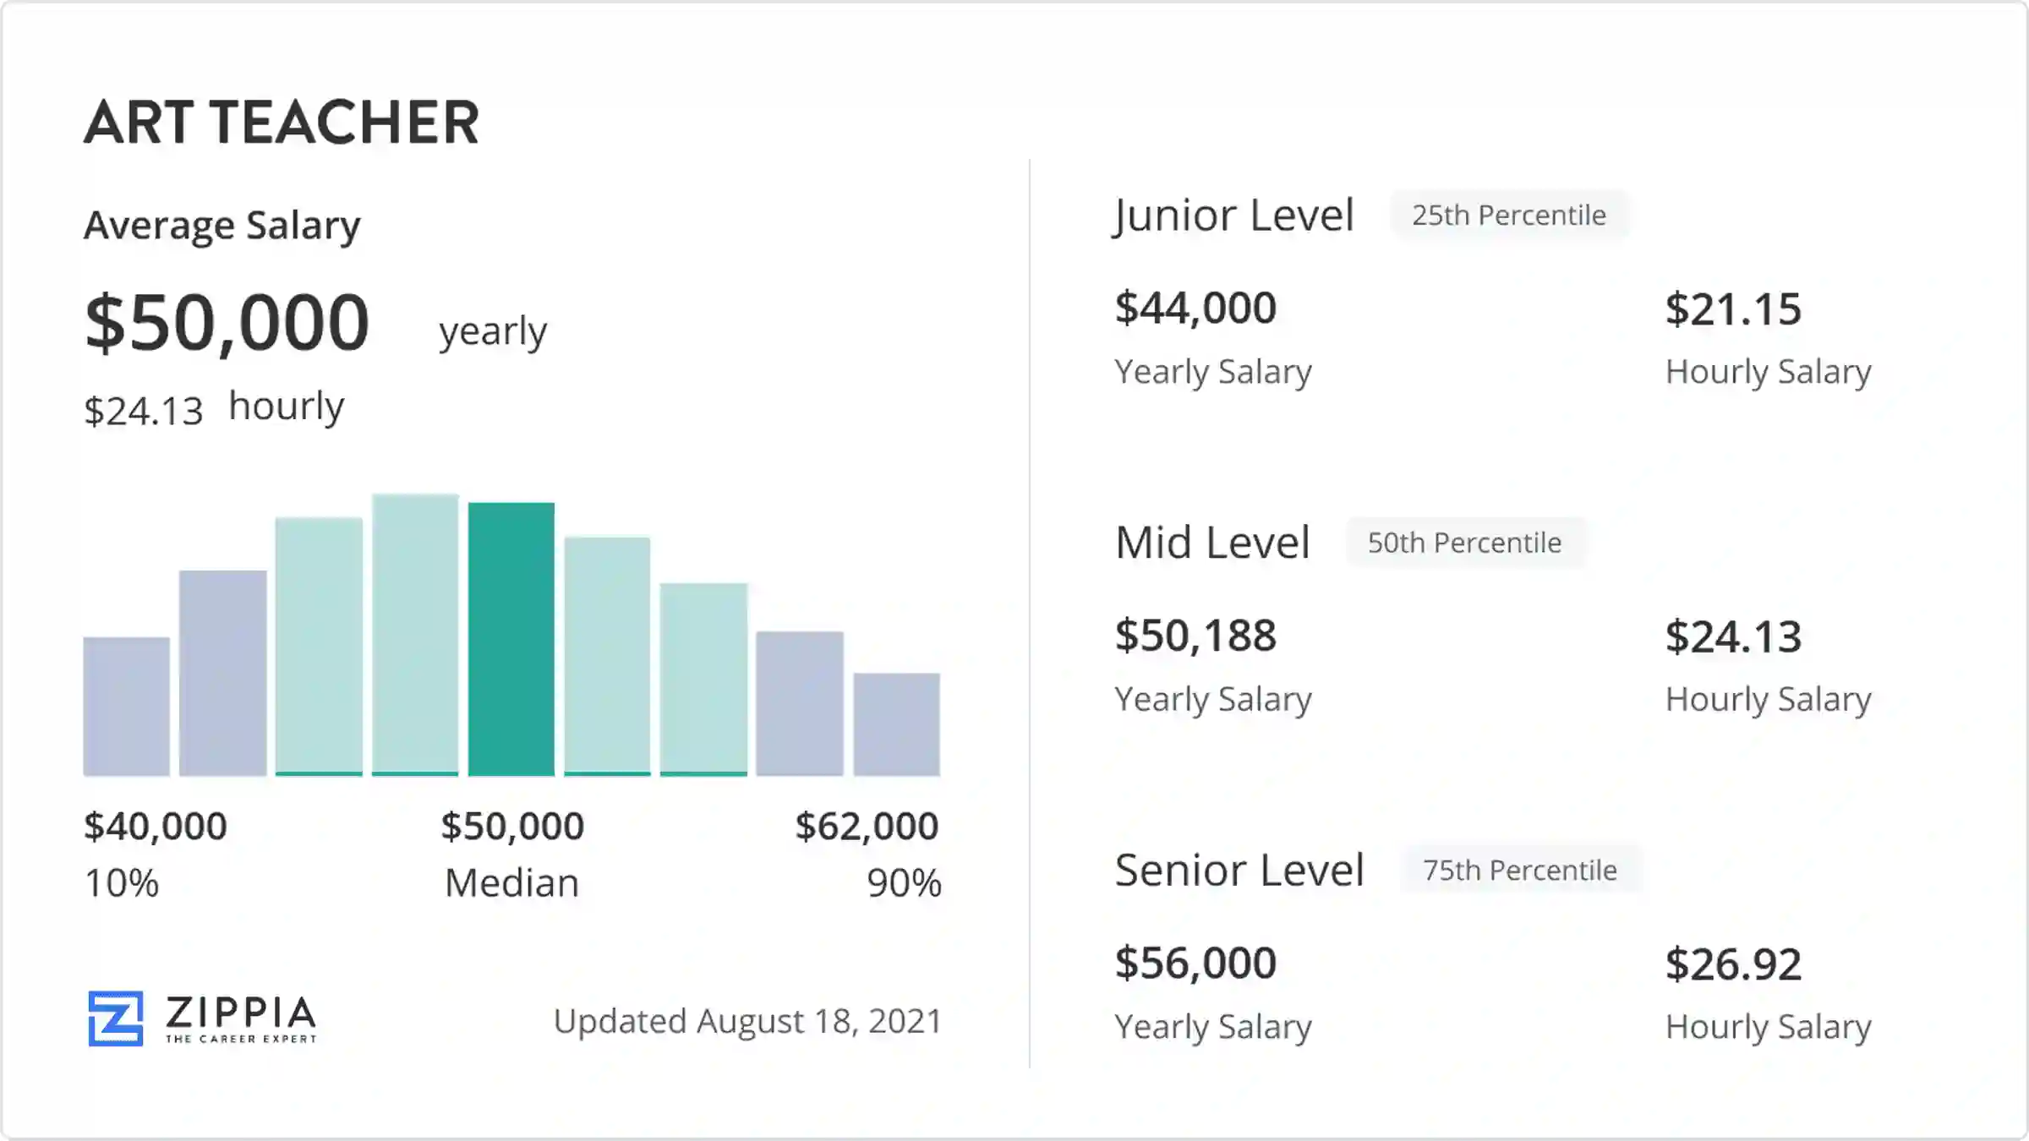Click the 75th Percentile badge
Screen dimensions: 2029x1141
click(1519, 870)
